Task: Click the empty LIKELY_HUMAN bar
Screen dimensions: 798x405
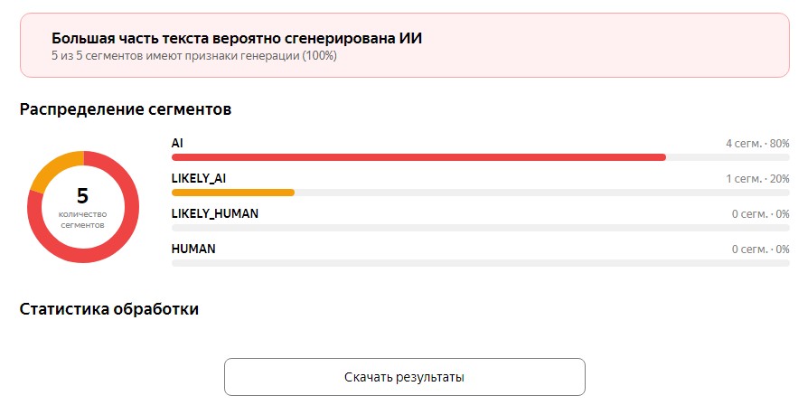Action: coord(481,228)
